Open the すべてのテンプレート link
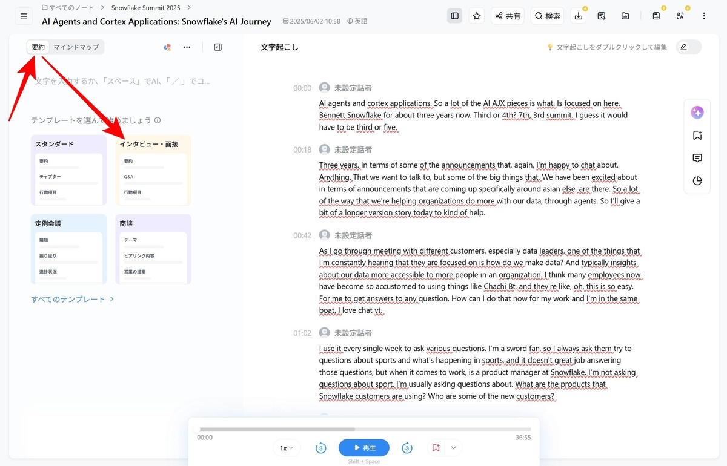Viewport: 727px width, 466px height. [x=73, y=299]
